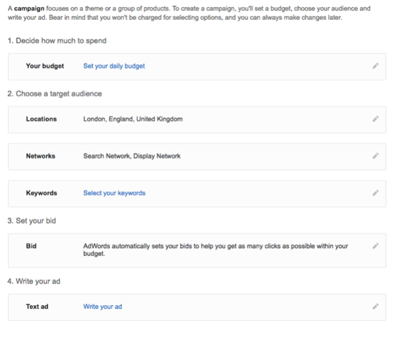Open Keywords editing via pencil icon
The image size is (395, 338).
[x=375, y=193]
